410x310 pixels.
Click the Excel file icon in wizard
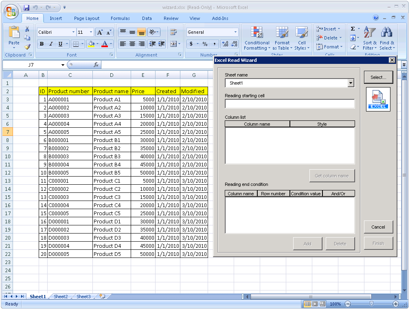(378, 99)
